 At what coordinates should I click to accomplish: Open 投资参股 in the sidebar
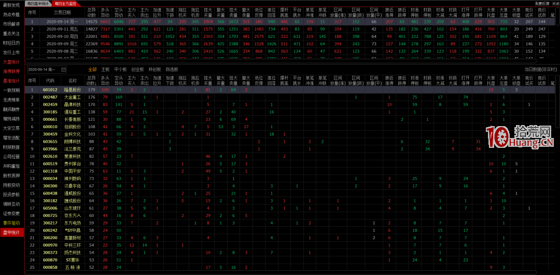pos(12,195)
